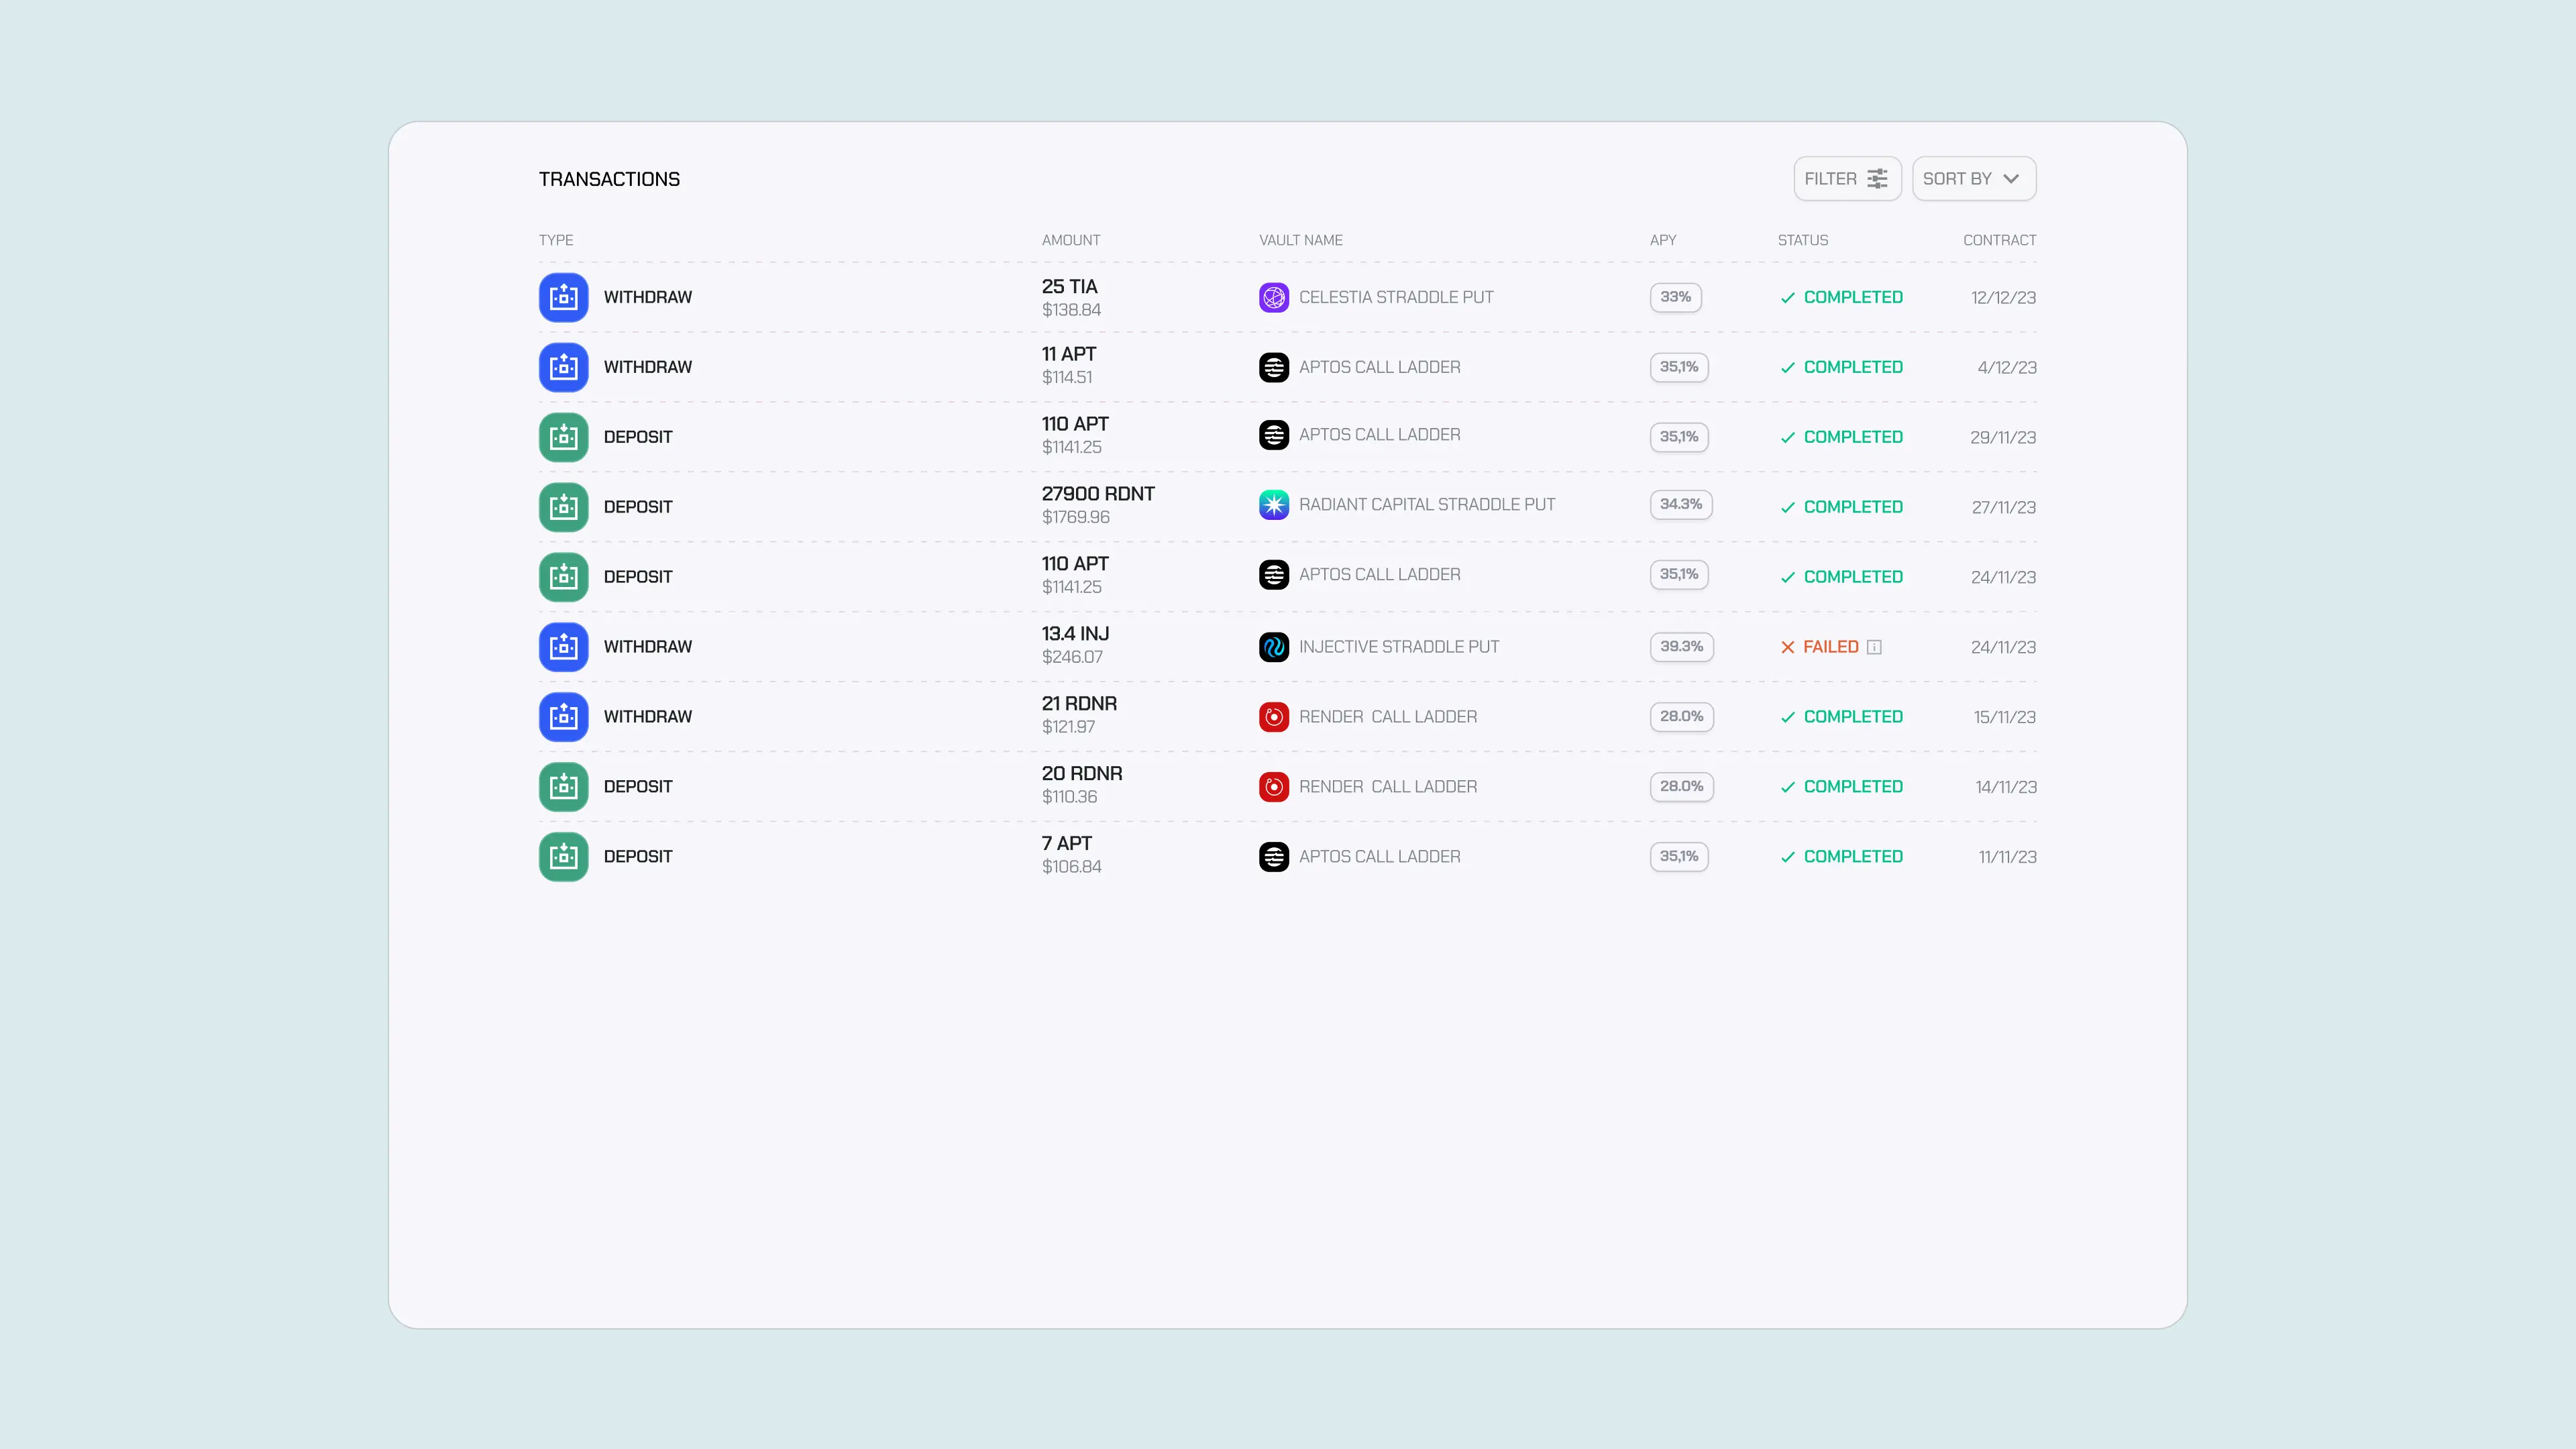Click the Type column header
The height and width of the screenshot is (1449, 2576).
(x=556, y=240)
